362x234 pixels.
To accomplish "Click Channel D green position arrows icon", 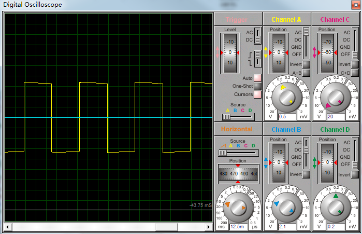I will (x=315, y=163).
